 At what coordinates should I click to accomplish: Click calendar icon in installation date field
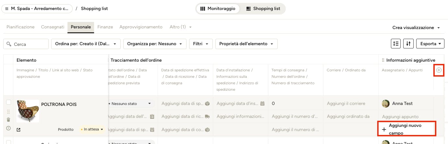(x=262, y=104)
